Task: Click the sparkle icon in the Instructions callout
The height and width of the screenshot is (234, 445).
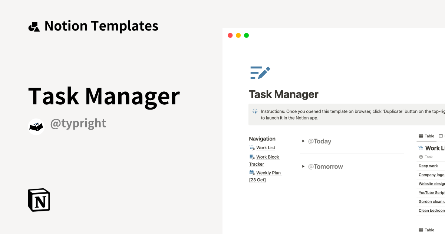Action: 254,111
